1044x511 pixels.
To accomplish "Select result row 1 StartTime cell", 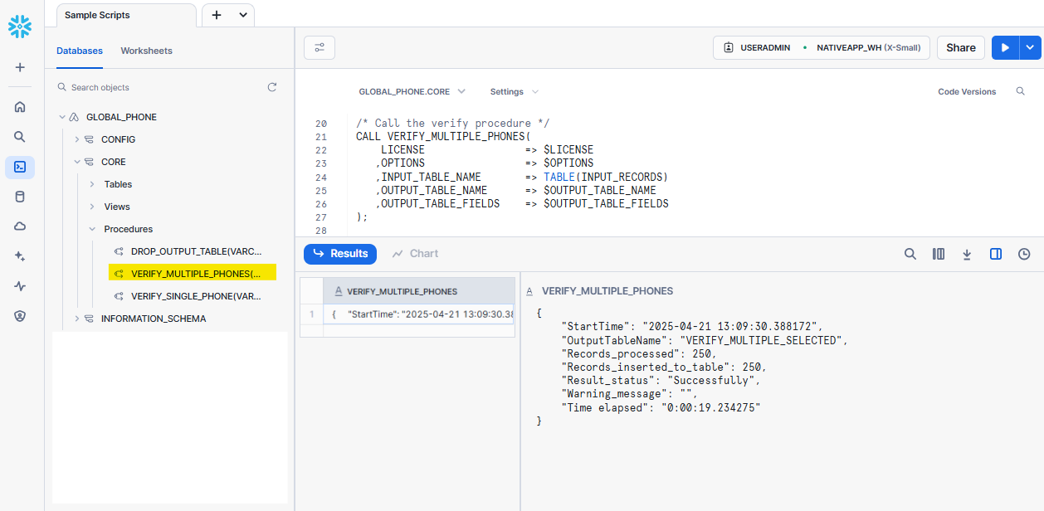I will (x=419, y=314).
